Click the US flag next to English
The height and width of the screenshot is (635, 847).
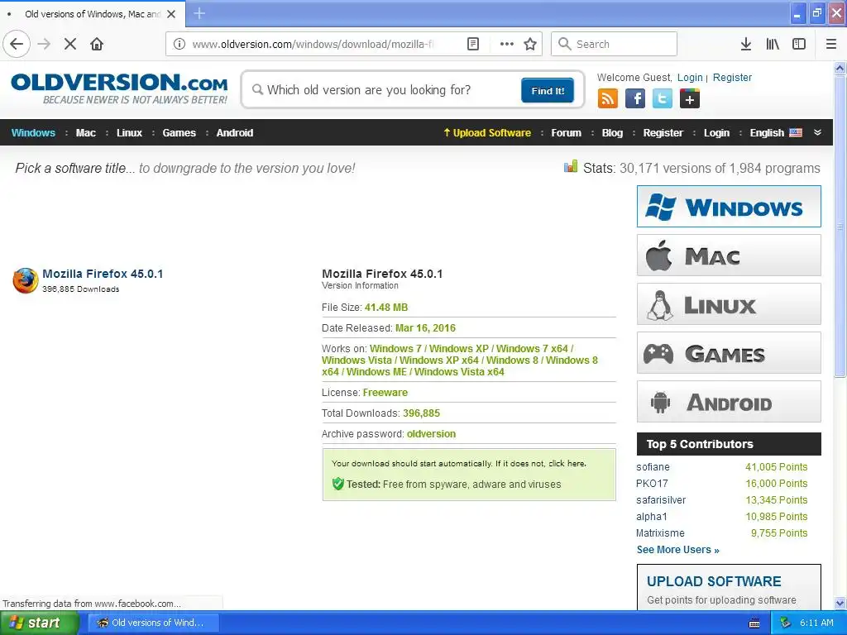pyautogui.click(x=796, y=133)
